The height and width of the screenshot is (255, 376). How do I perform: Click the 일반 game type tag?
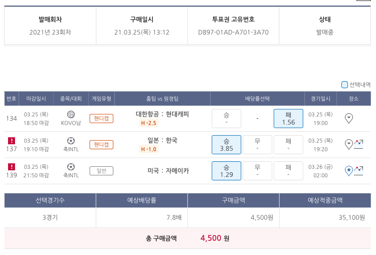[x=101, y=171]
